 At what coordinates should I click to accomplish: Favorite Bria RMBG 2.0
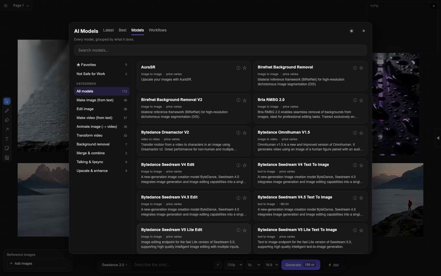coord(361,100)
